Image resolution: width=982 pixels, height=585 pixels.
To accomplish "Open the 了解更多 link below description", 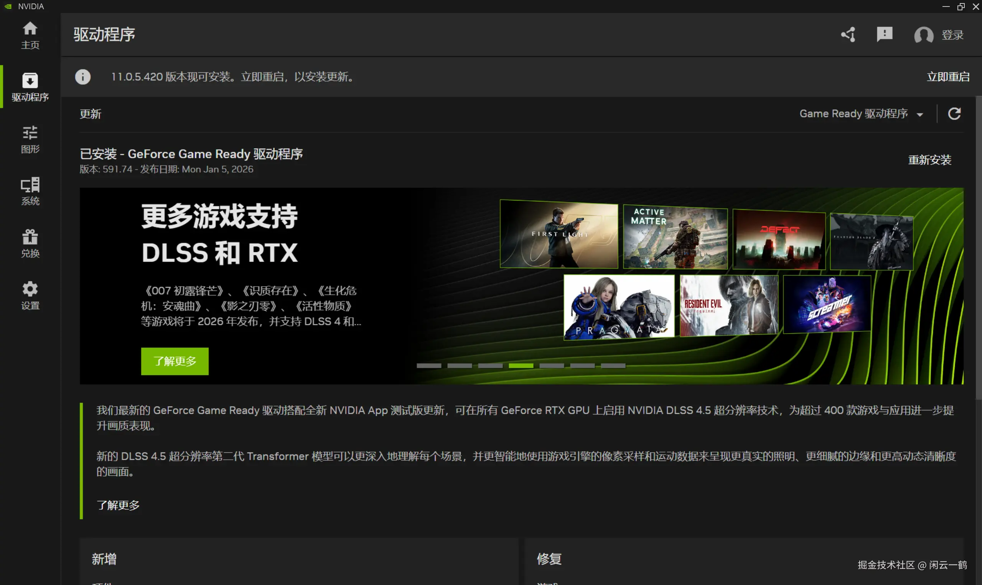I will [x=118, y=505].
